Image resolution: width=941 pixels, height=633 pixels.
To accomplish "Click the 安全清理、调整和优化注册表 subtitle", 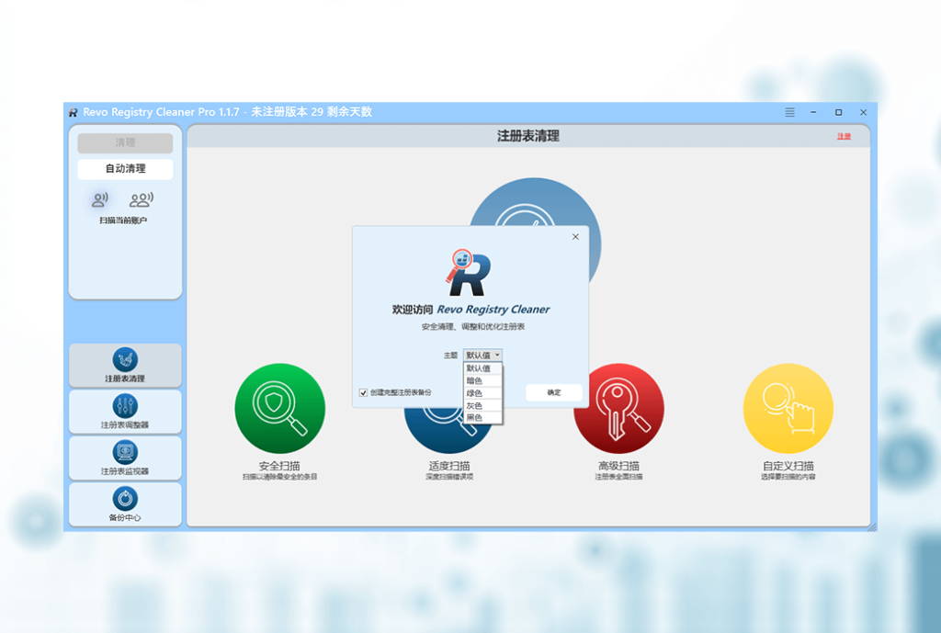I will tap(473, 327).
